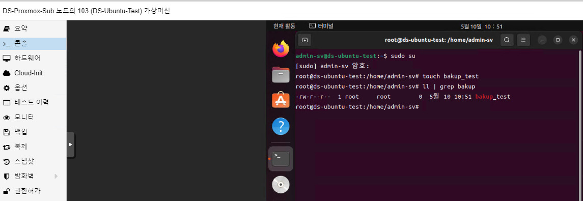
Task: Click the retweet arrows icon beside 복제
Action: pyautogui.click(x=6, y=147)
